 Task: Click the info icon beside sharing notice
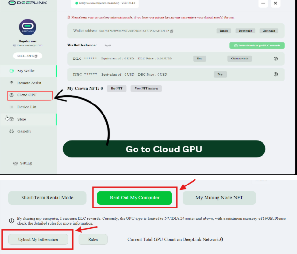[11, 221]
